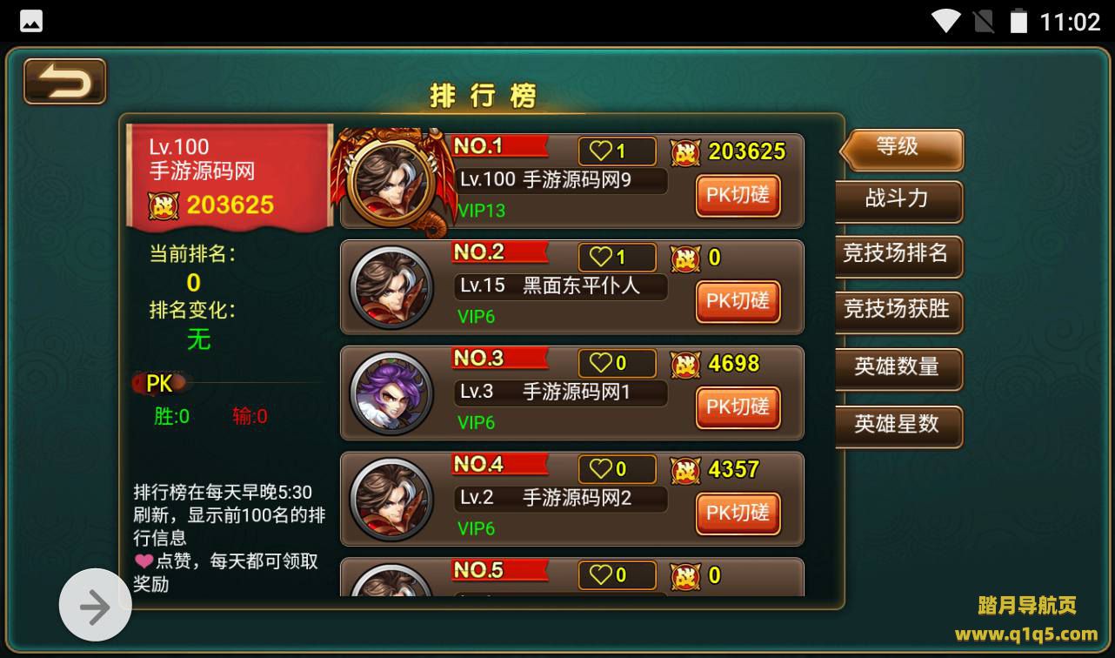This screenshot has height=658, width=1115.
Task: Challenge 手游源码网2 with PK切磋
Action: tap(738, 514)
